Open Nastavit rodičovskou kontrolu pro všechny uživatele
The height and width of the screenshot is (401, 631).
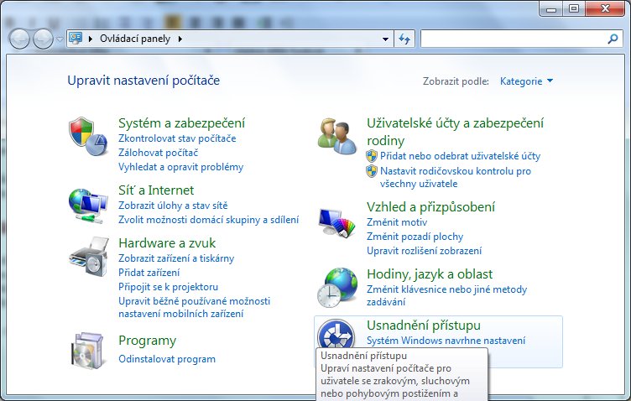point(456,177)
